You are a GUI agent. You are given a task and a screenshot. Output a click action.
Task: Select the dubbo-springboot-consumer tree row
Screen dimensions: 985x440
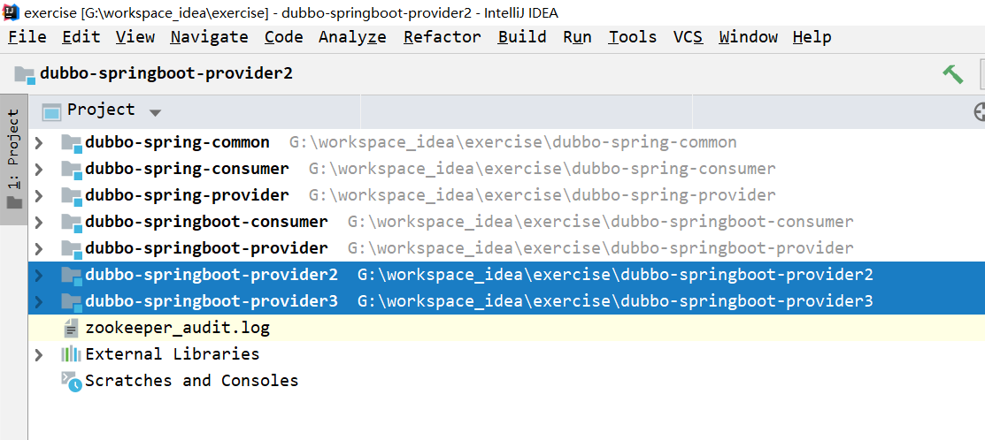point(506,222)
